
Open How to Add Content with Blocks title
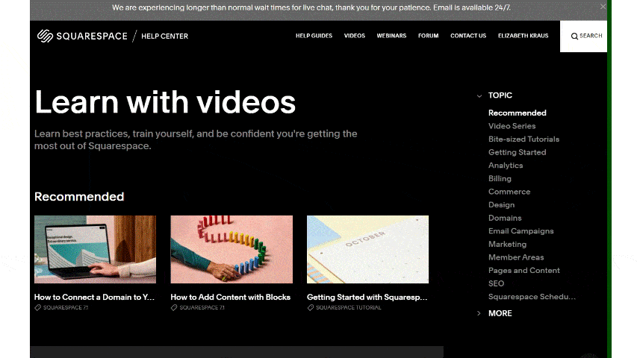[230, 297]
